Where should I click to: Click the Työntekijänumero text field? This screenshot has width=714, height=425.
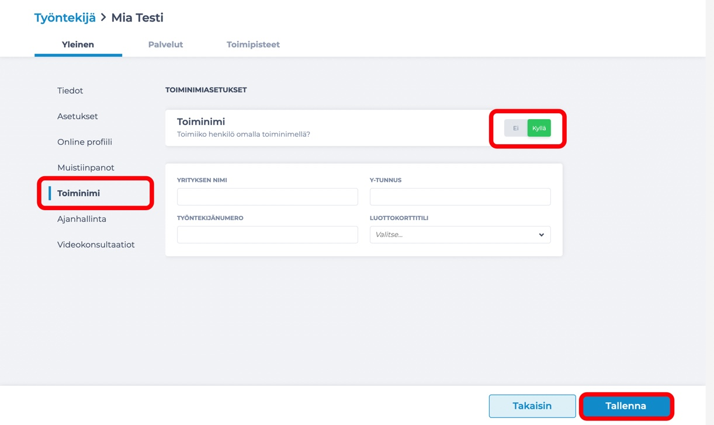point(268,235)
